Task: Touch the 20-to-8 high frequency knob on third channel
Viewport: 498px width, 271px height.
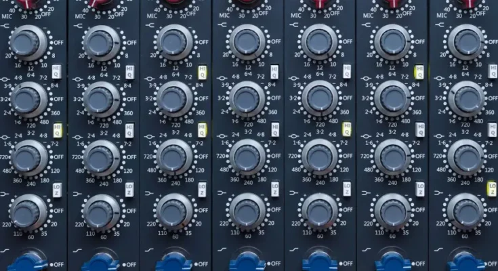Action: 174,42
